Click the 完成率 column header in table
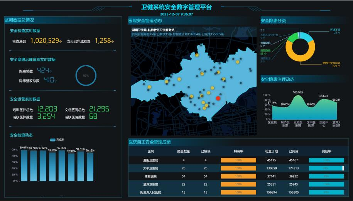 tap(326, 151)
